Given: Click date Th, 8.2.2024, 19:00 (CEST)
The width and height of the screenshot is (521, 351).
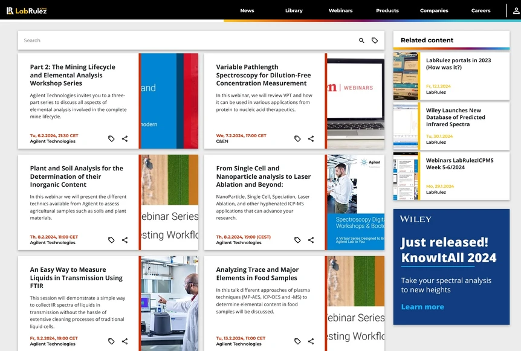Looking at the screenshot, I should click(243, 237).
